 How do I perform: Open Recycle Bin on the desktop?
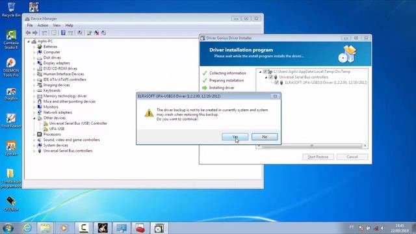click(x=11, y=10)
